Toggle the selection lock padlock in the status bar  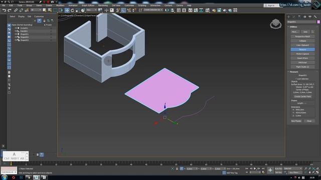pyautogui.click(x=177, y=168)
